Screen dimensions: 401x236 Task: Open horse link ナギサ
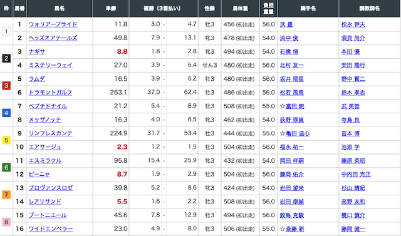click(37, 51)
